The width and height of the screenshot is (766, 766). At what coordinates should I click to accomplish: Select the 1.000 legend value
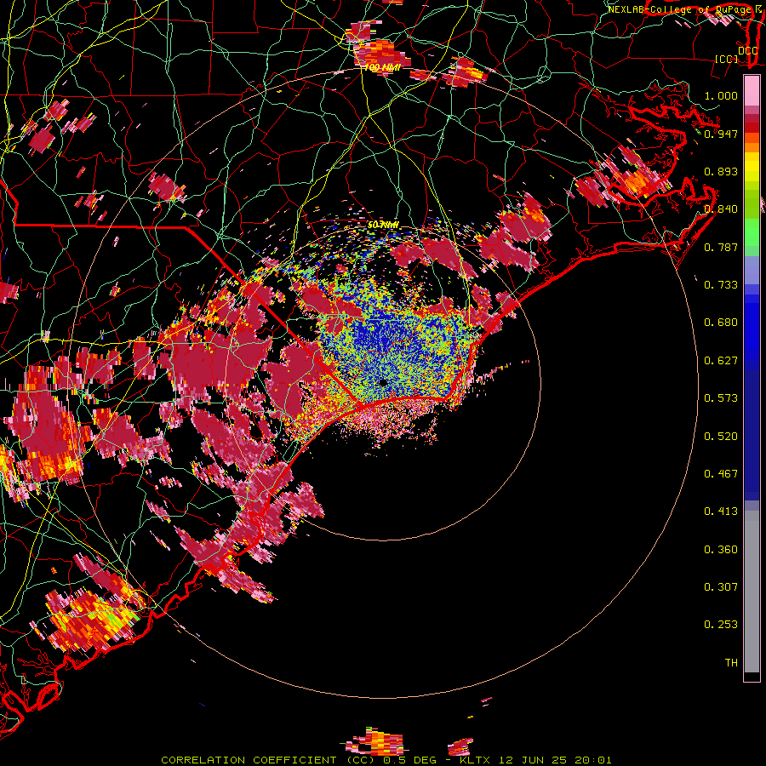pos(721,95)
